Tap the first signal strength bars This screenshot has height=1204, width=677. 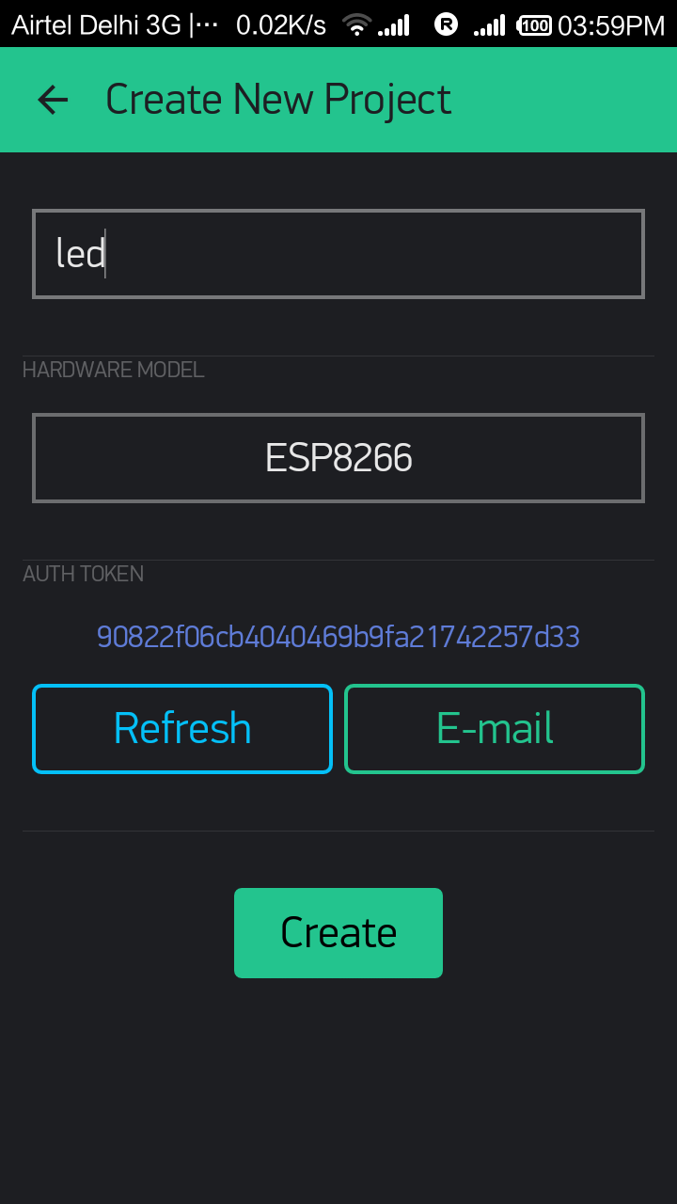pos(394,25)
